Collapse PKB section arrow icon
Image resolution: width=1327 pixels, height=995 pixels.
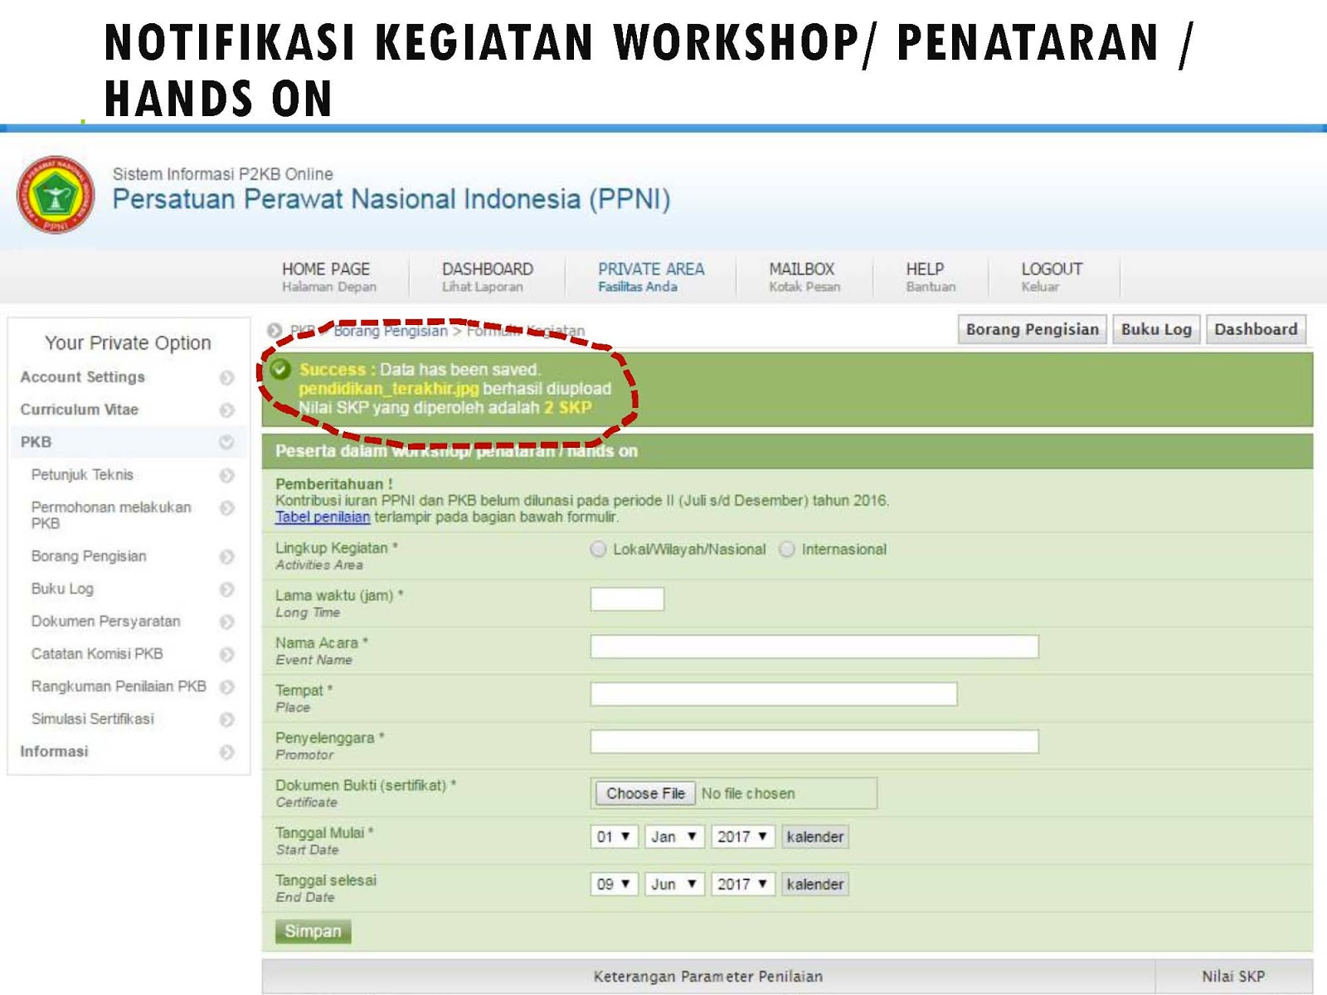[x=226, y=443]
